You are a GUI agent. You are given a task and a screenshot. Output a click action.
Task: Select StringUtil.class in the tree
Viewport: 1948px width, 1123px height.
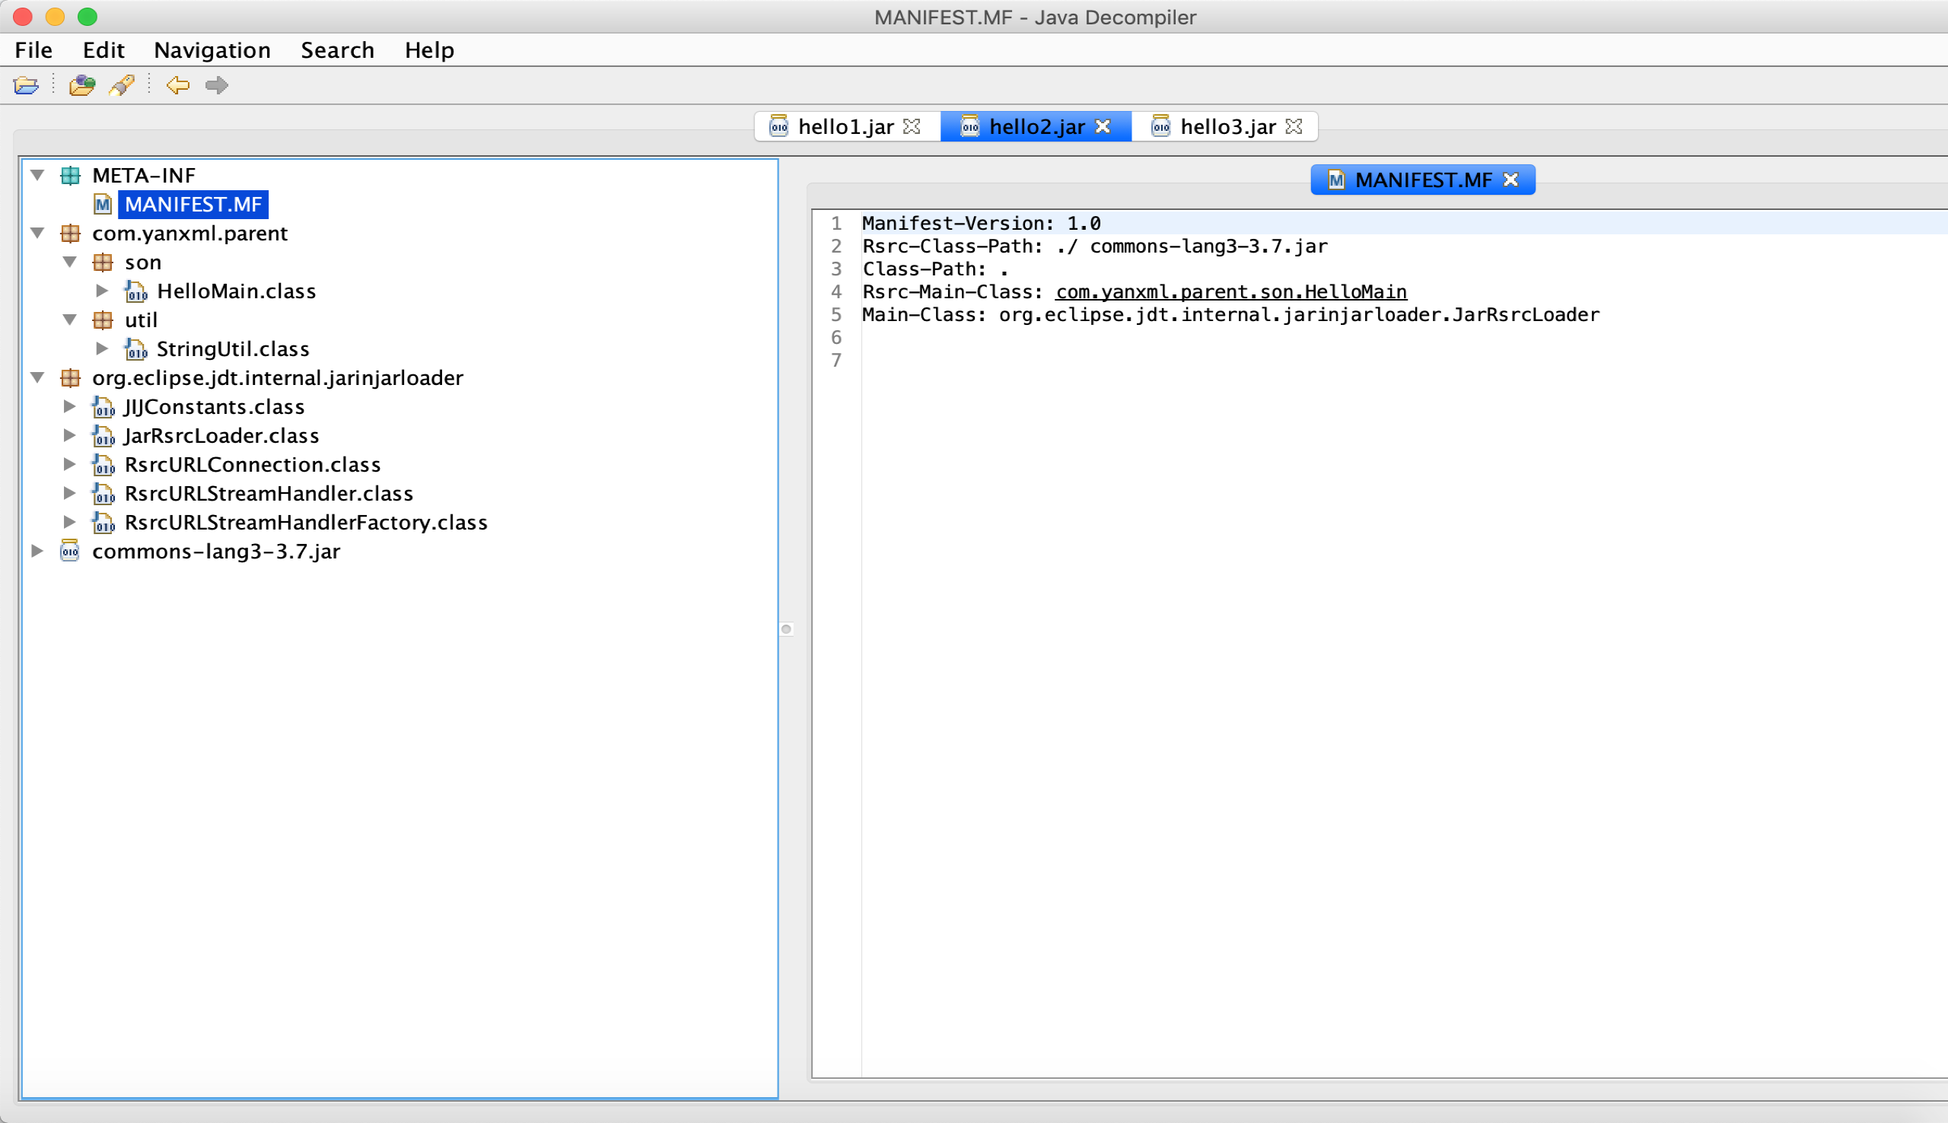point(232,348)
